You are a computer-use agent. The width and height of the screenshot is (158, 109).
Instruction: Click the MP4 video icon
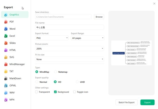click(x=6, y=100)
